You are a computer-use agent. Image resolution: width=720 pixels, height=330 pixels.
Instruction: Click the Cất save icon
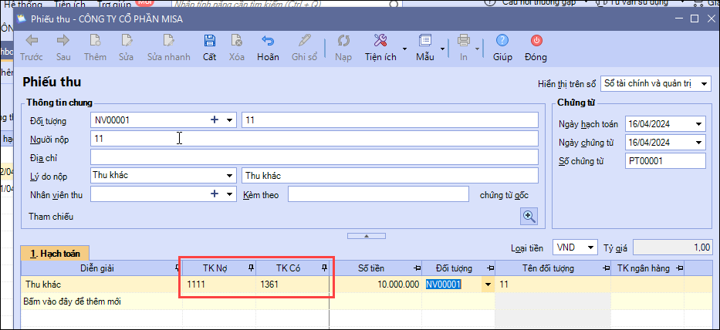[209, 40]
